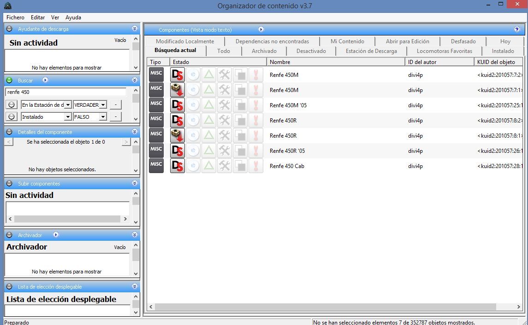This screenshot has height=325, width=528.
Task: Collapse the Ayudante de descarga panel
Action: point(135,29)
